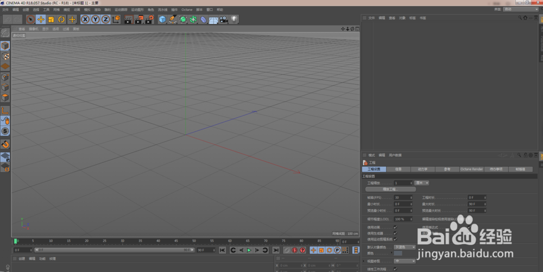Image resolution: width=543 pixels, height=272 pixels.
Task: Select the axis L-shaped tool icon
Action: coord(5,110)
